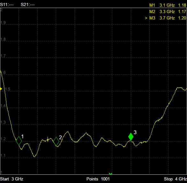Screen dimensions: 187x183
Task: Change the Points 1001 setting
Action: 98,179
